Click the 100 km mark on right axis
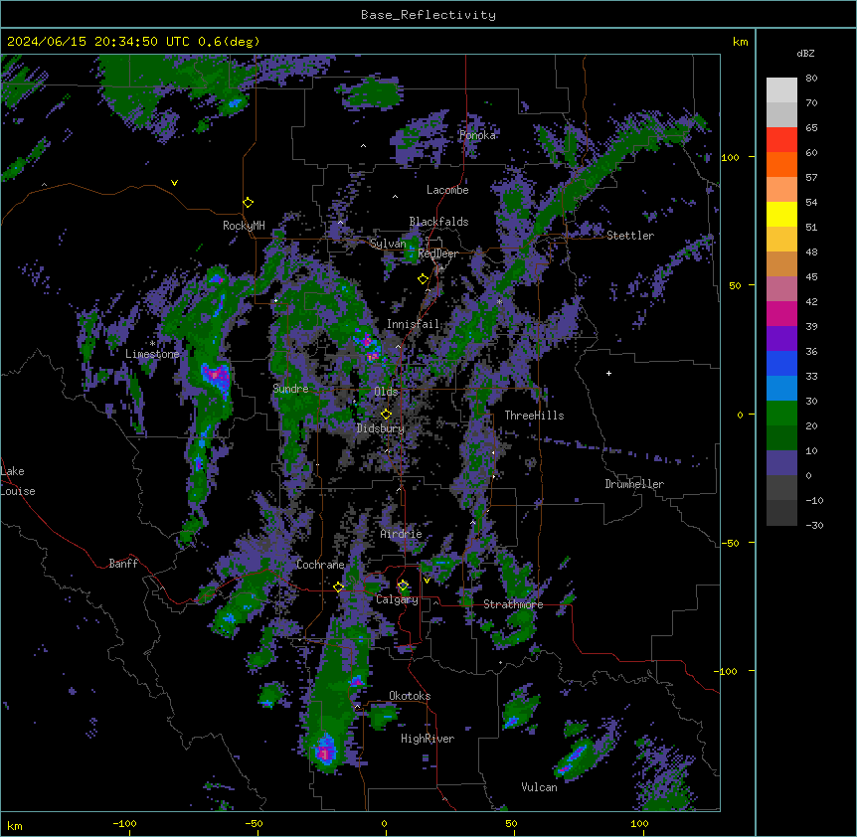The height and width of the screenshot is (837, 857). coord(730,157)
